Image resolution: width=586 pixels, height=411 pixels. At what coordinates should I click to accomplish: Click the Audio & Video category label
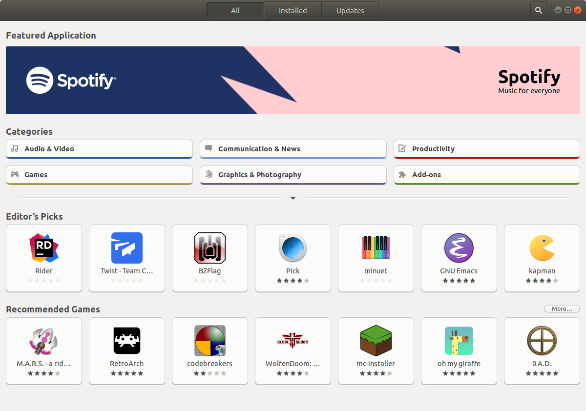click(x=49, y=149)
